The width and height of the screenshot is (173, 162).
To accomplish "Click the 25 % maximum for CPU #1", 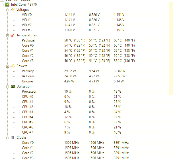I will tap(118, 102).
